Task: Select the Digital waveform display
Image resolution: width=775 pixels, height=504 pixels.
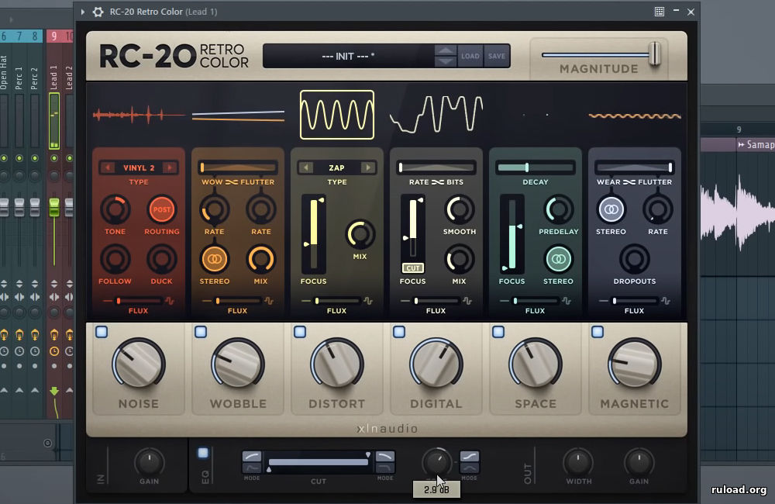Action: (x=436, y=114)
